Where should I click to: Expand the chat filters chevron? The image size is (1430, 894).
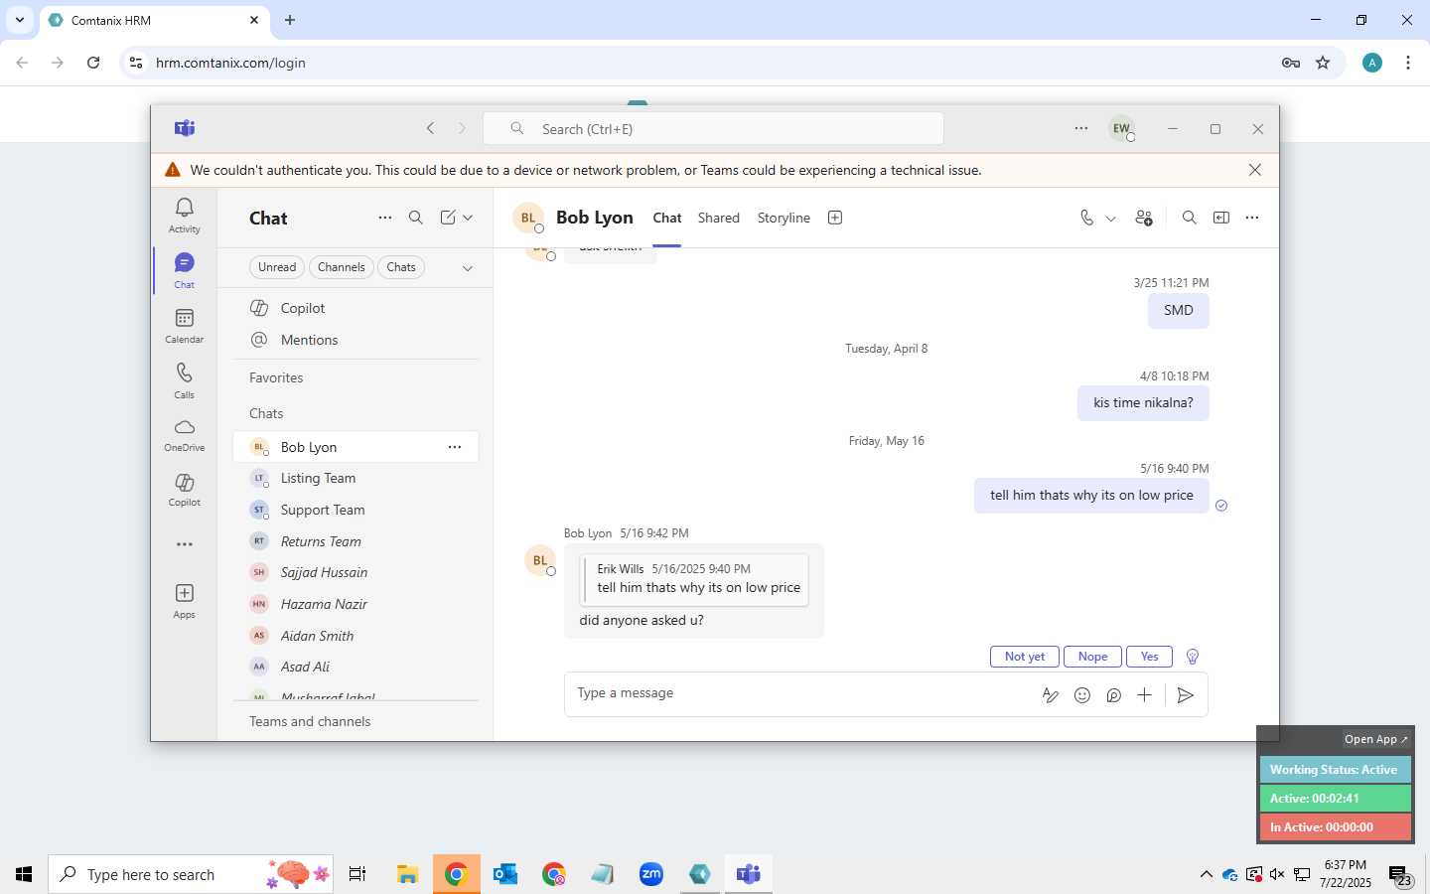468,268
